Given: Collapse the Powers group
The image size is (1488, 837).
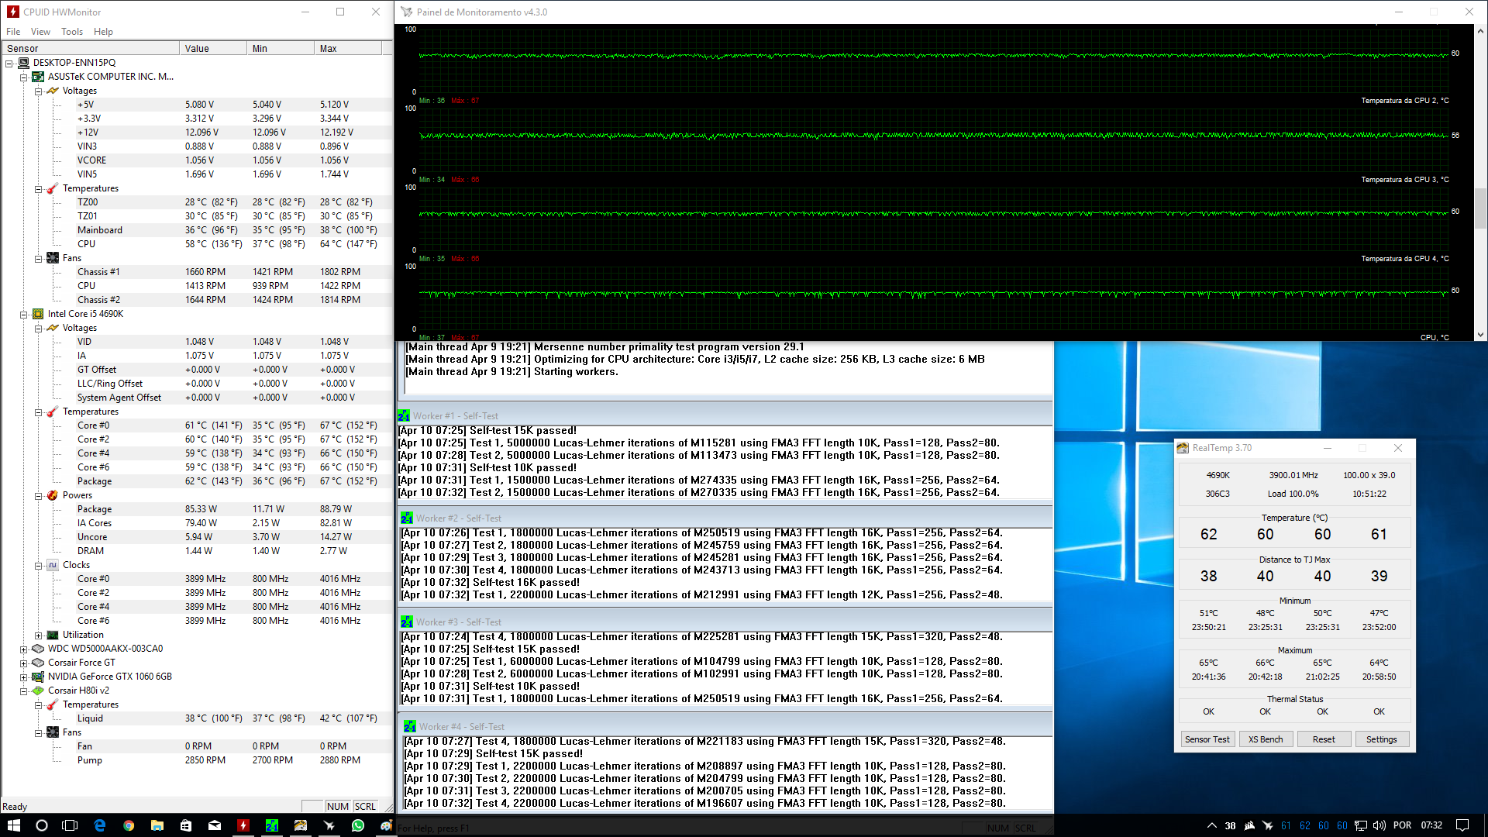Looking at the screenshot, I should 38,495.
